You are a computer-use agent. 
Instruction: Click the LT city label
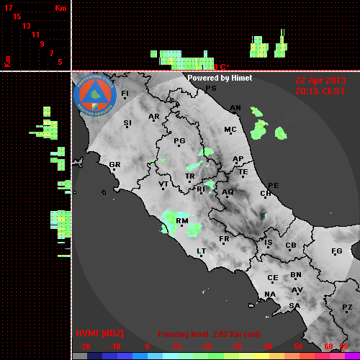(x=201, y=251)
